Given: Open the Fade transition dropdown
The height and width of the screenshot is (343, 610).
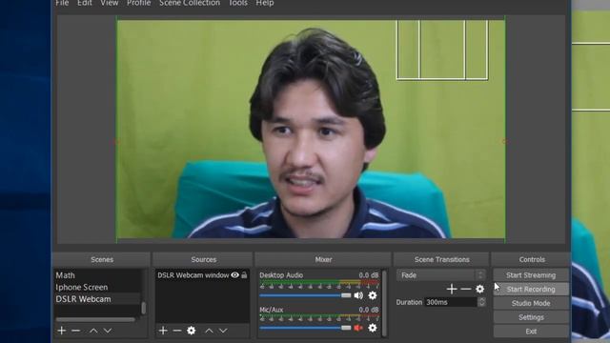Looking at the screenshot, I should [x=441, y=275].
